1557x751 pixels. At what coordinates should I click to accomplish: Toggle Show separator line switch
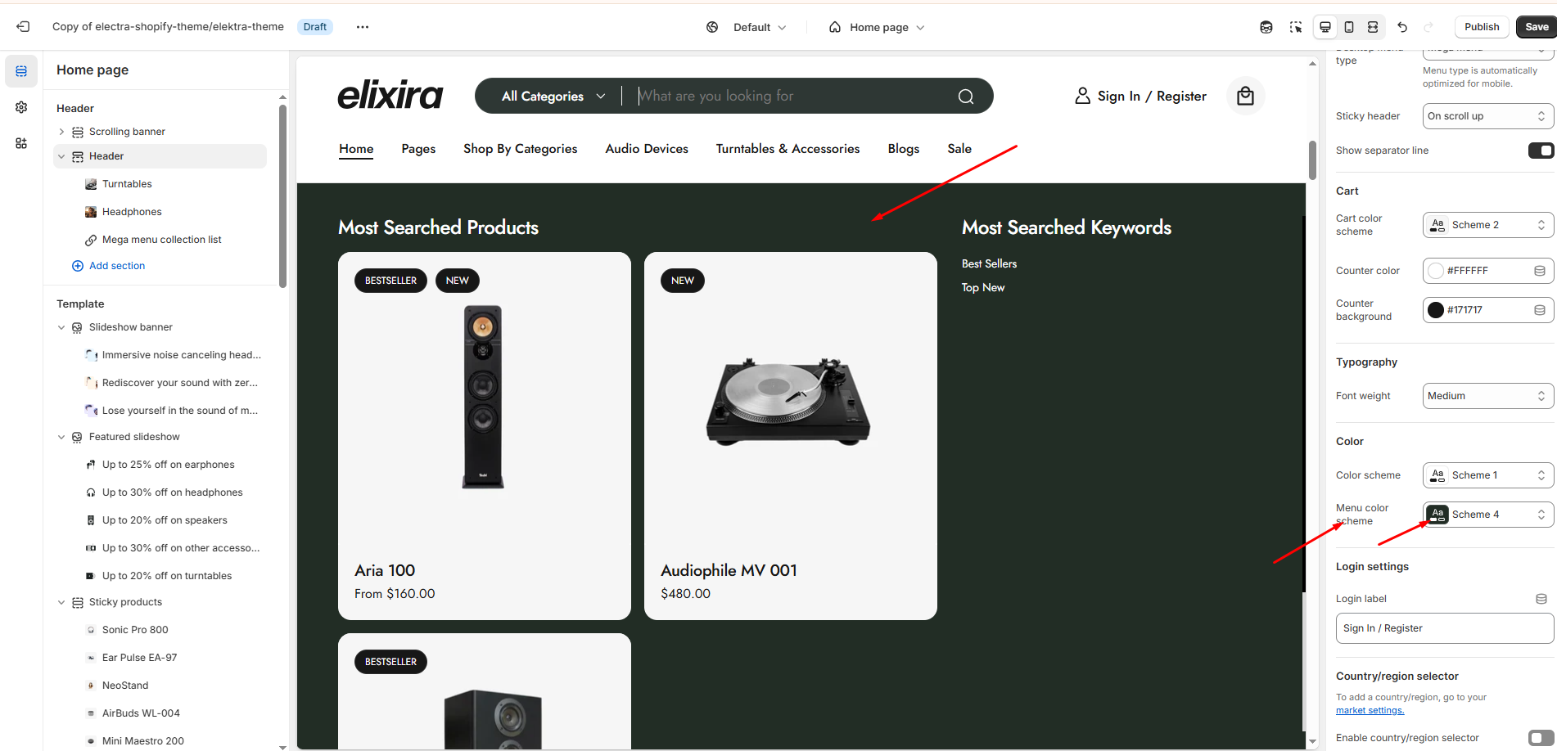[1541, 151]
